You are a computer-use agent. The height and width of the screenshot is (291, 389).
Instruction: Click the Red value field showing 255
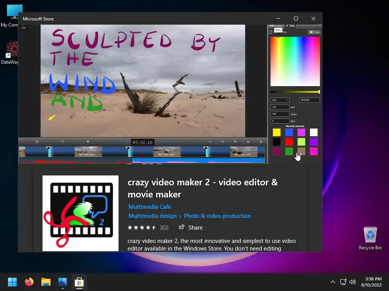(280, 107)
